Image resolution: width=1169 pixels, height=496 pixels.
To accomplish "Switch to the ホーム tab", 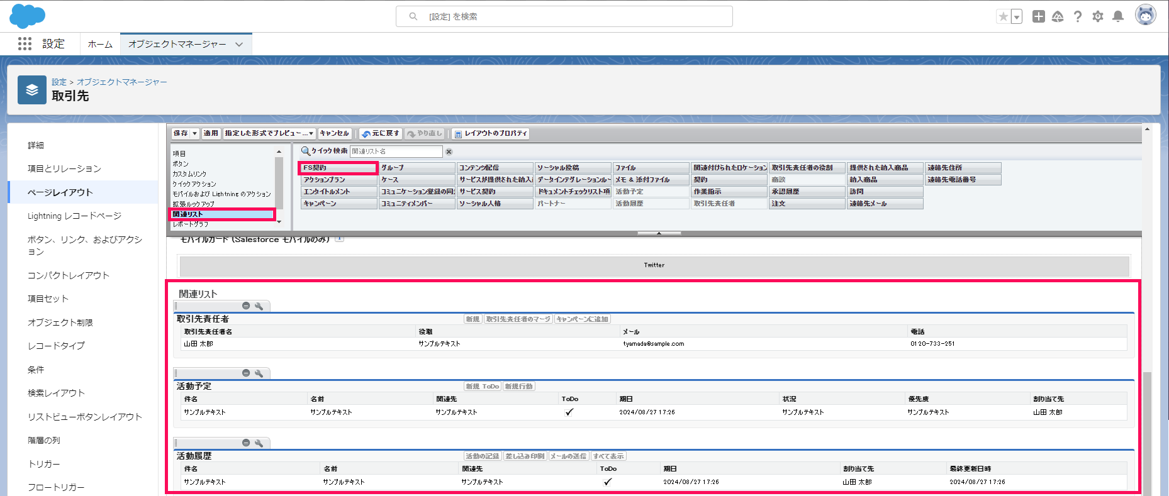I will point(100,44).
